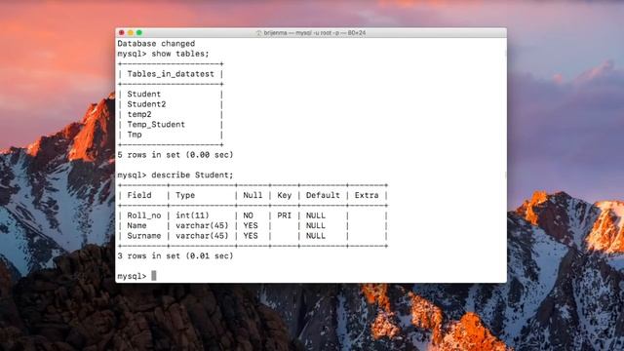Click the home folder icon in title bar
Screen dimensions: 624x351
tap(258, 33)
